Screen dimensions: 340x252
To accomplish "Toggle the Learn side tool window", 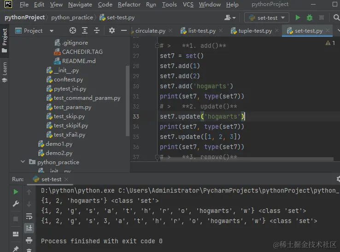I will [x=5, y=72].
